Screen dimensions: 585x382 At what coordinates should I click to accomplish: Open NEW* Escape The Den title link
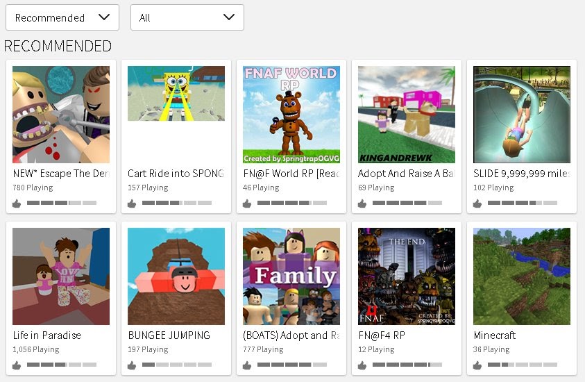(x=61, y=174)
